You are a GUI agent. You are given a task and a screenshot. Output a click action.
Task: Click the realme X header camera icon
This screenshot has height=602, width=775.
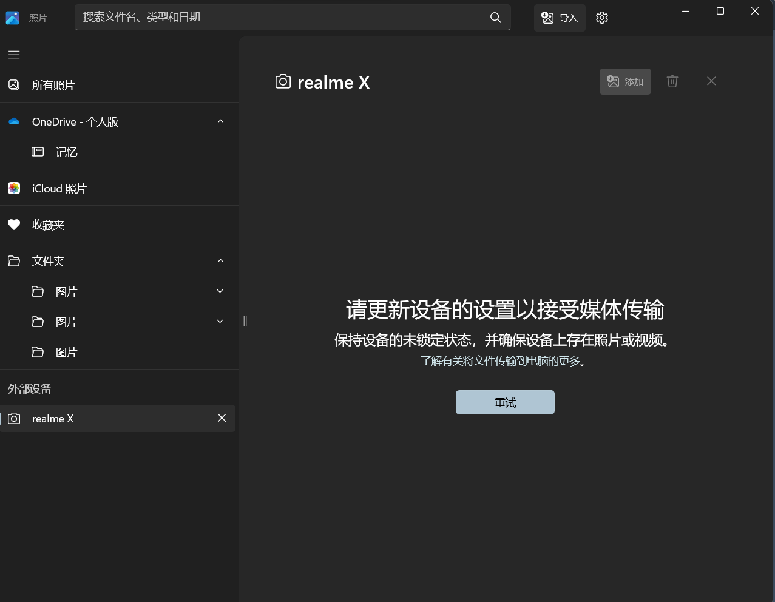pos(283,82)
